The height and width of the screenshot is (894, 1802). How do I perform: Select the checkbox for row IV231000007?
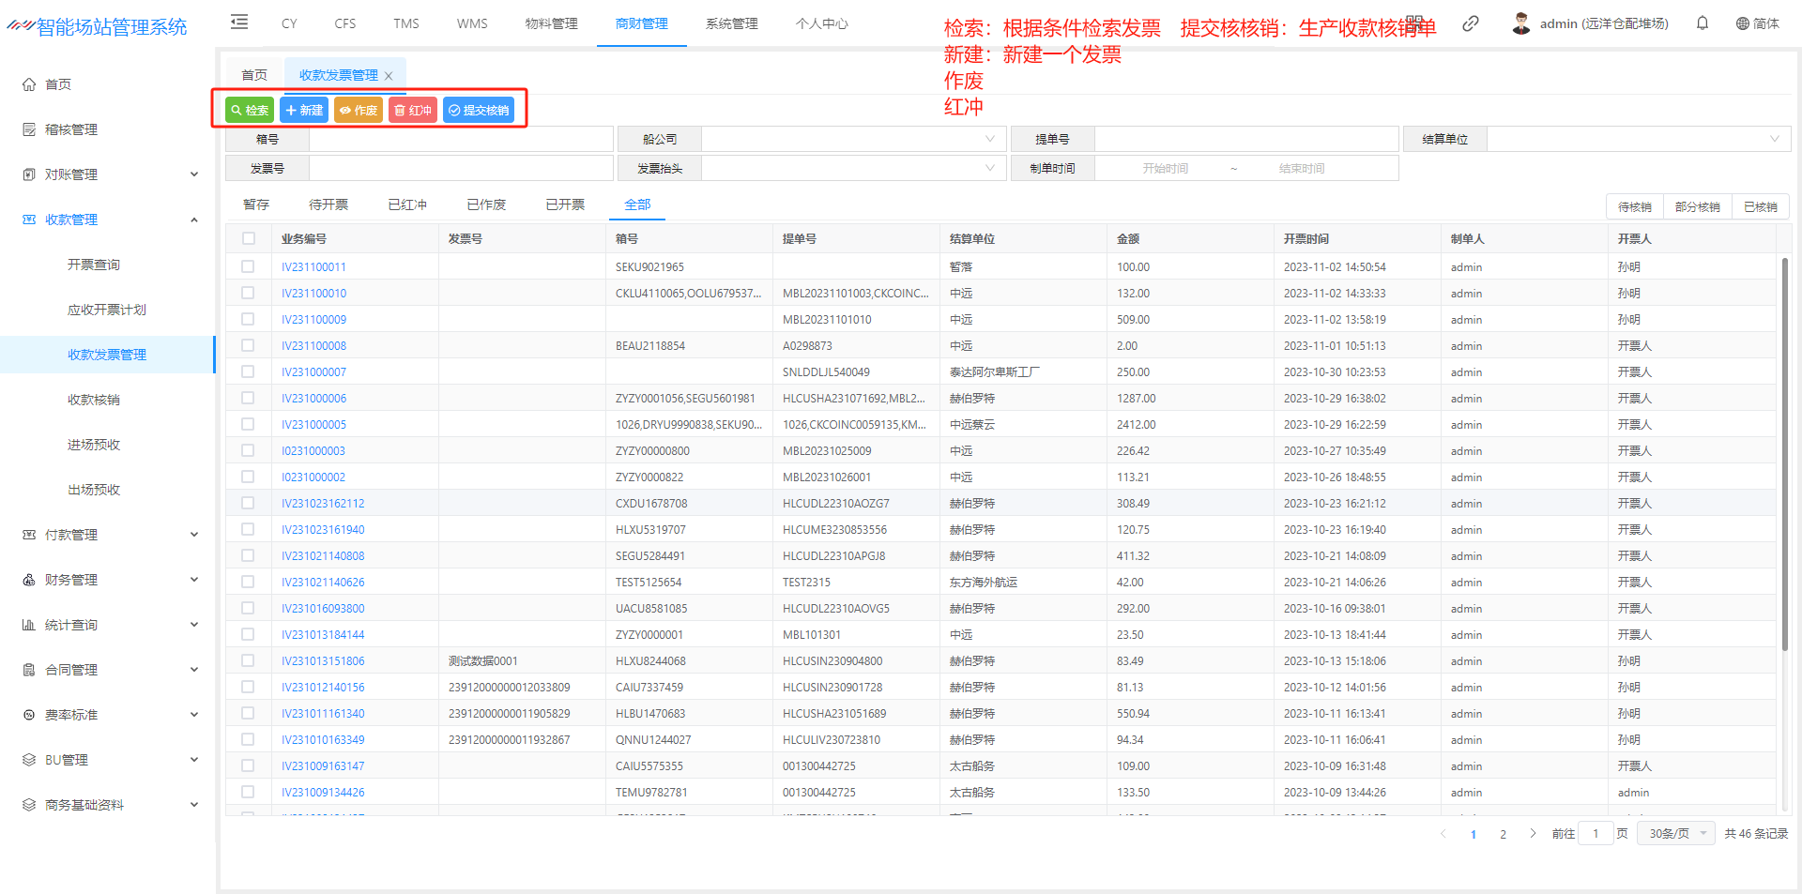[x=248, y=372]
